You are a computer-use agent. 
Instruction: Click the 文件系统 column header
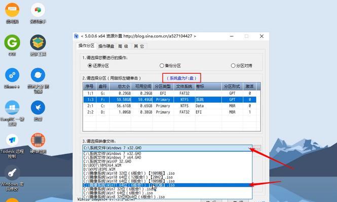(x=184, y=86)
